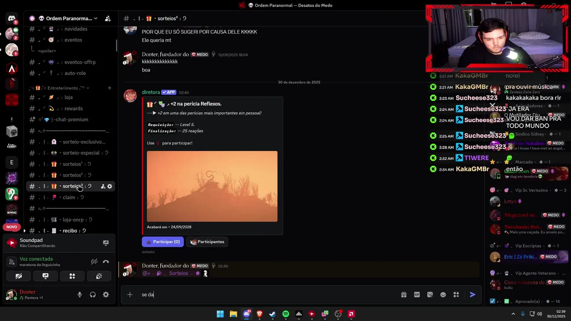The height and width of the screenshot is (321, 571).
Task: Open Discord direct messages home icon
Action: [x=12, y=19]
